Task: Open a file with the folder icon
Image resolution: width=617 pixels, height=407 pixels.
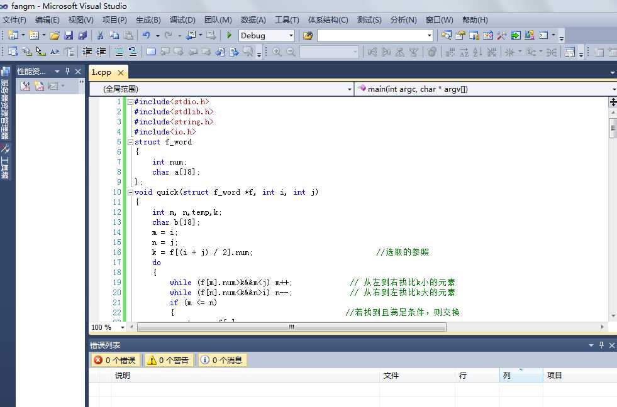Action: 55,35
